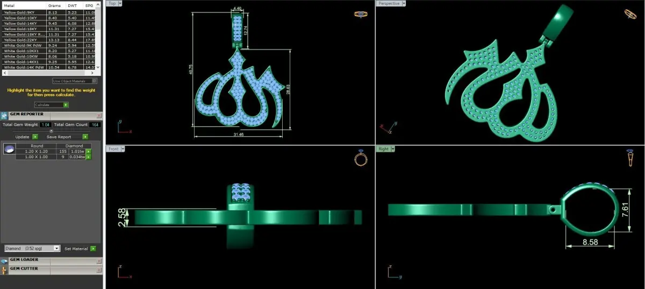Viewport: 645px width, 289px height.
Task: Click the green arrow next to Save Report
Action: (x=85, y=137)
